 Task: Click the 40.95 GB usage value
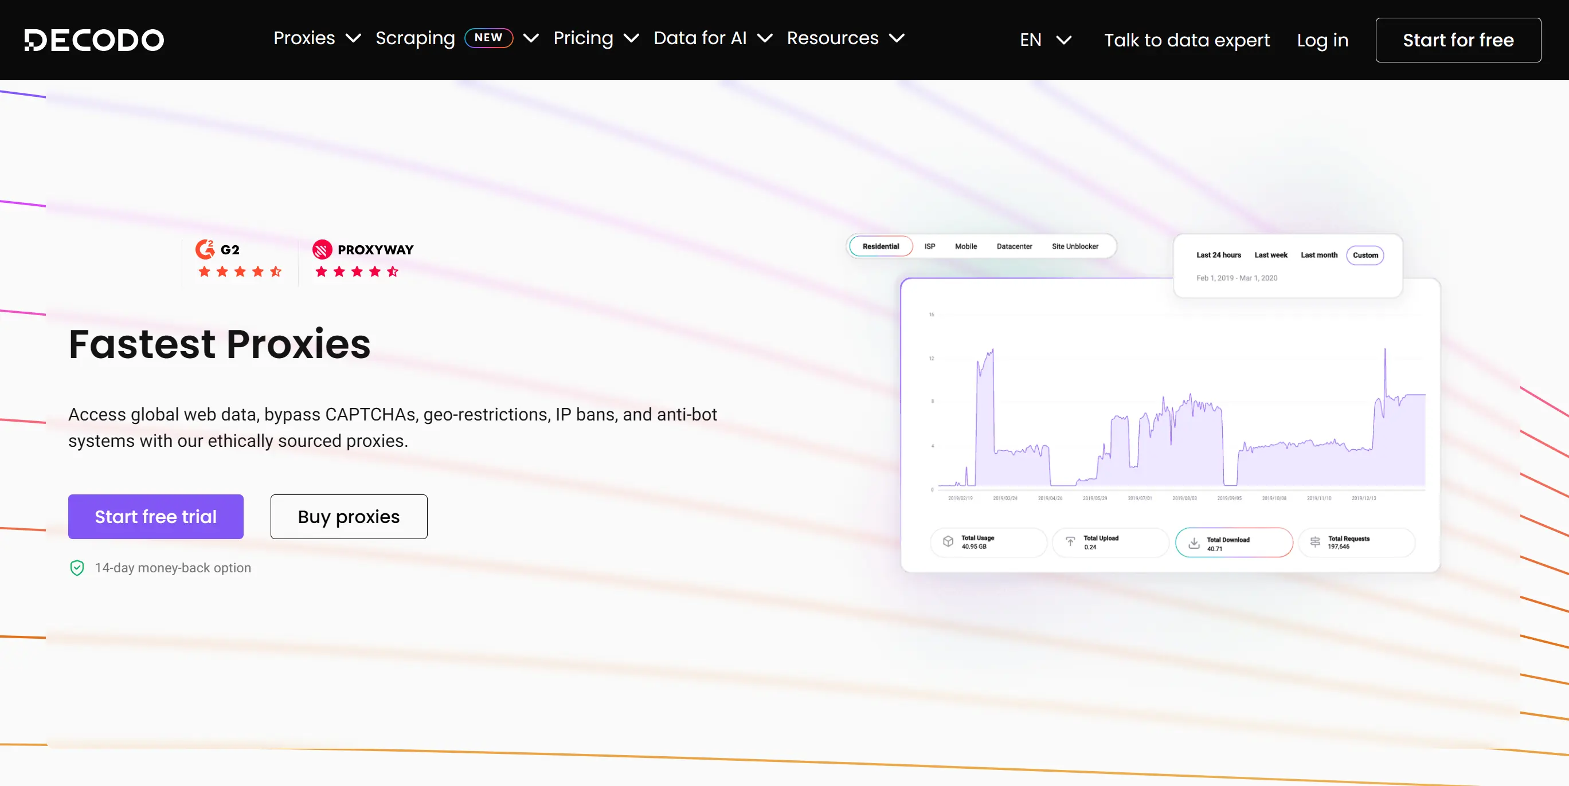(x=974, y=547)
